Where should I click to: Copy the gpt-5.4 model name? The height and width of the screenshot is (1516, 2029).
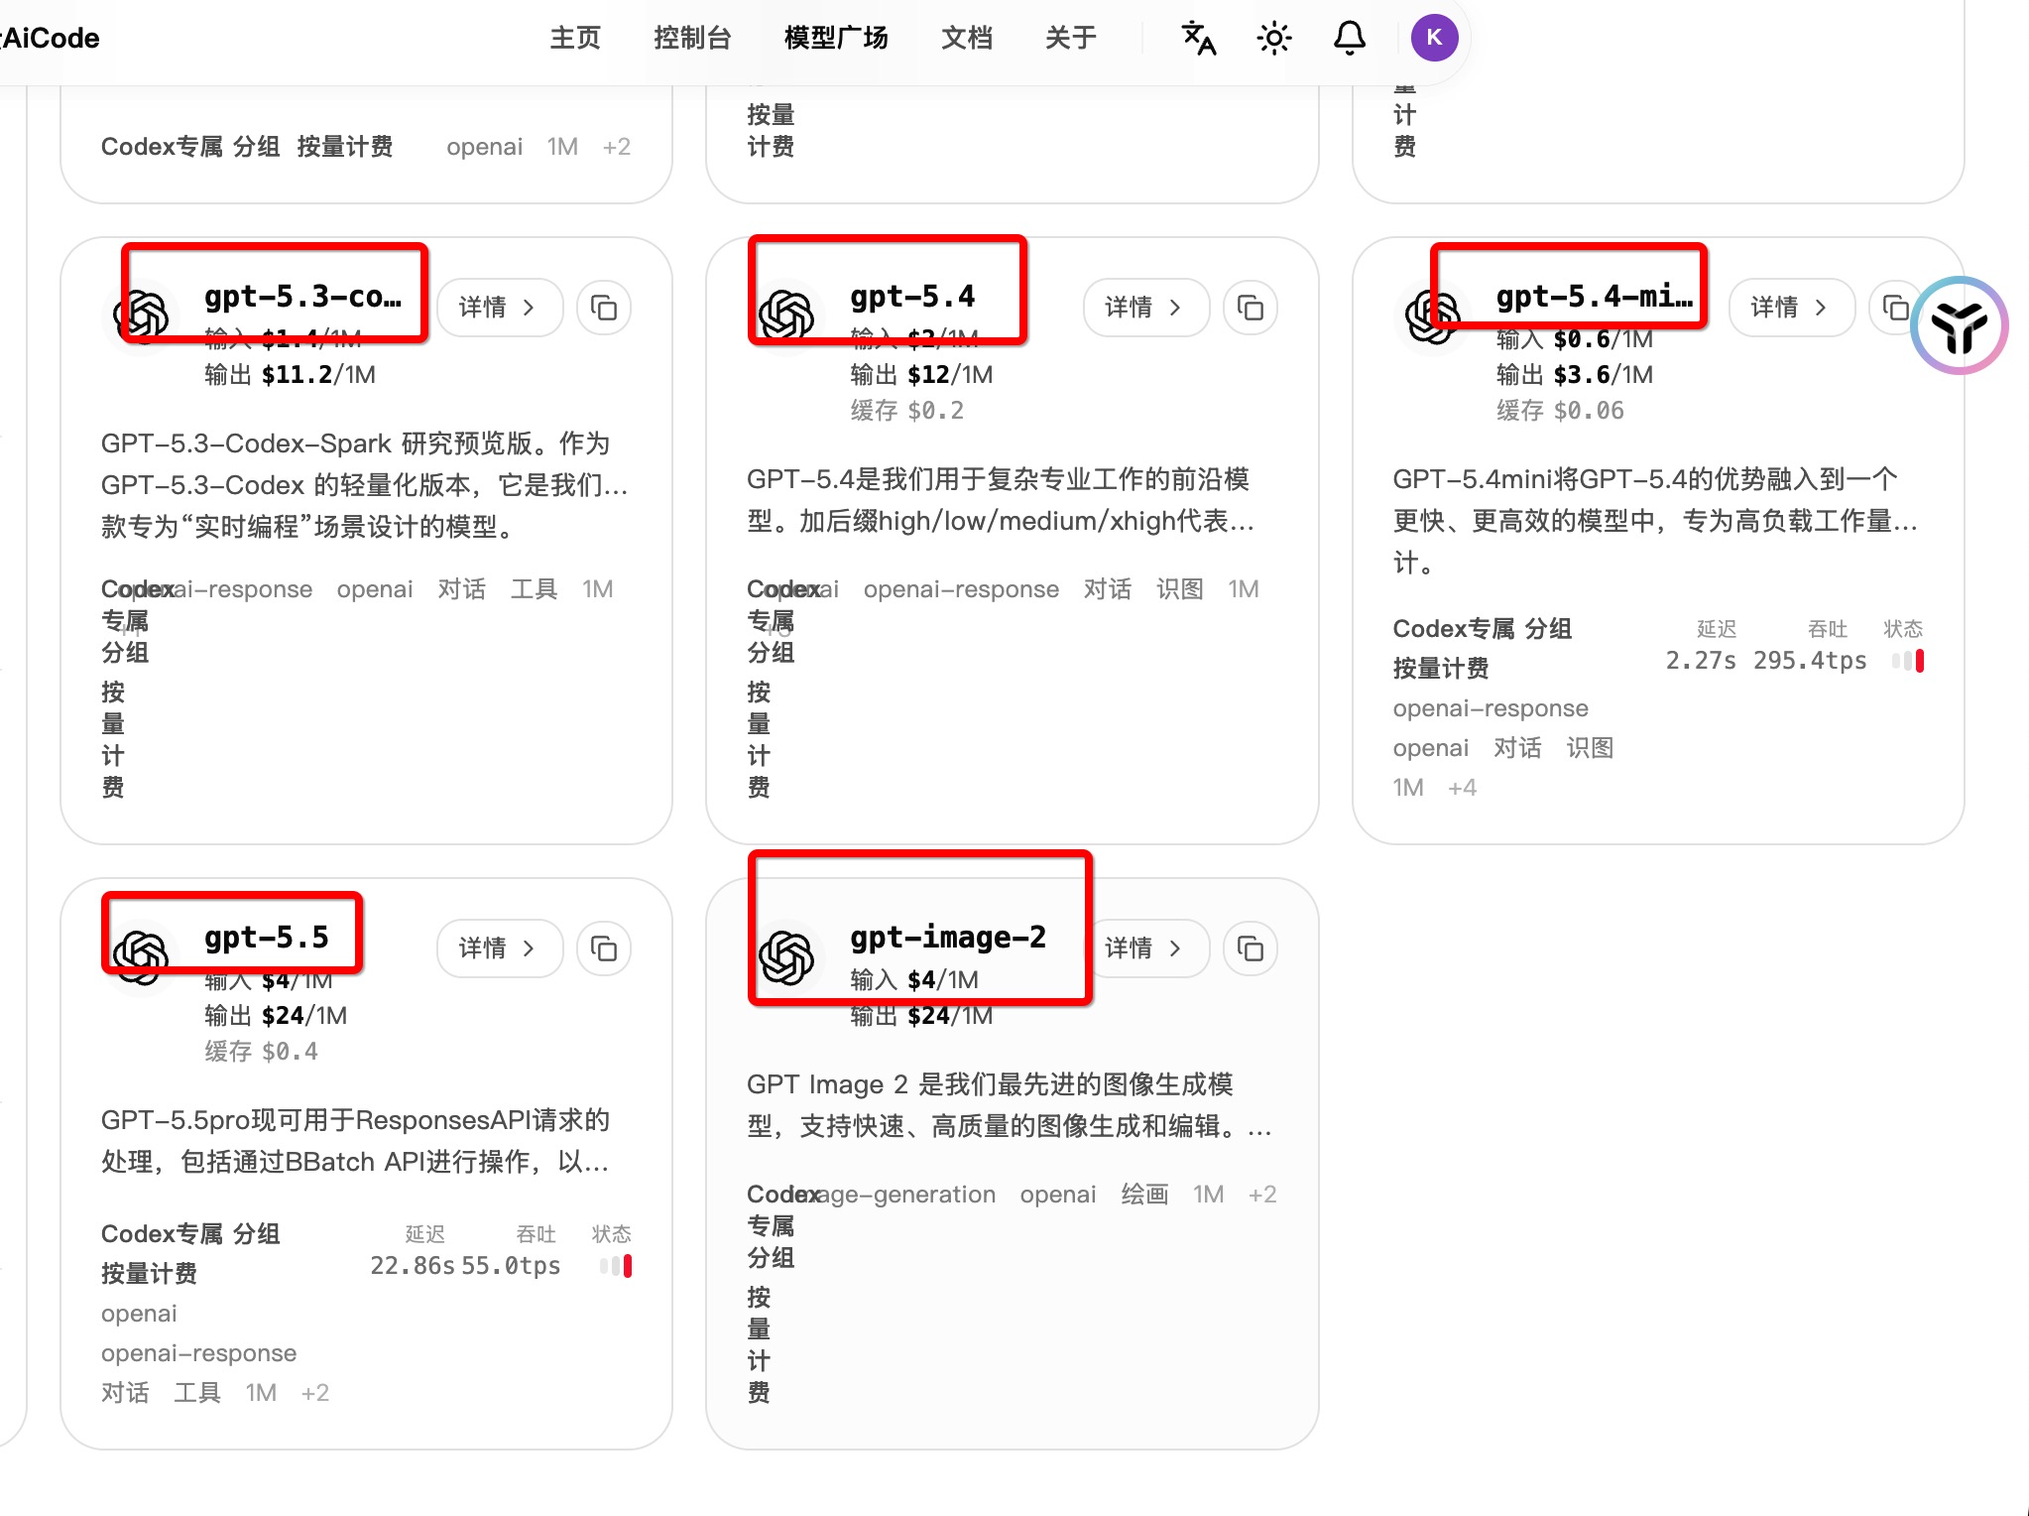coord(1251,308)
